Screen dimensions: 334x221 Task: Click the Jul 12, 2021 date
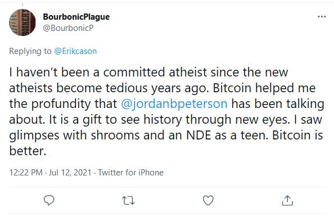(70, 173)
